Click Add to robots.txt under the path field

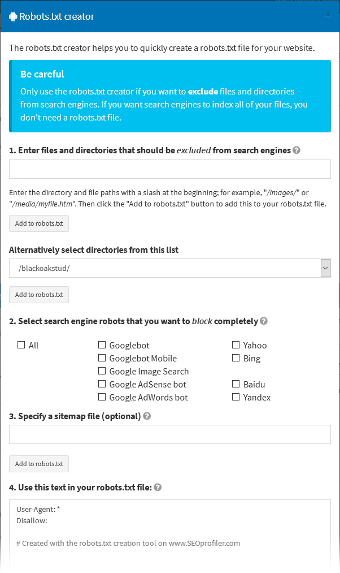pyautogui.click(x=38, y=223)
